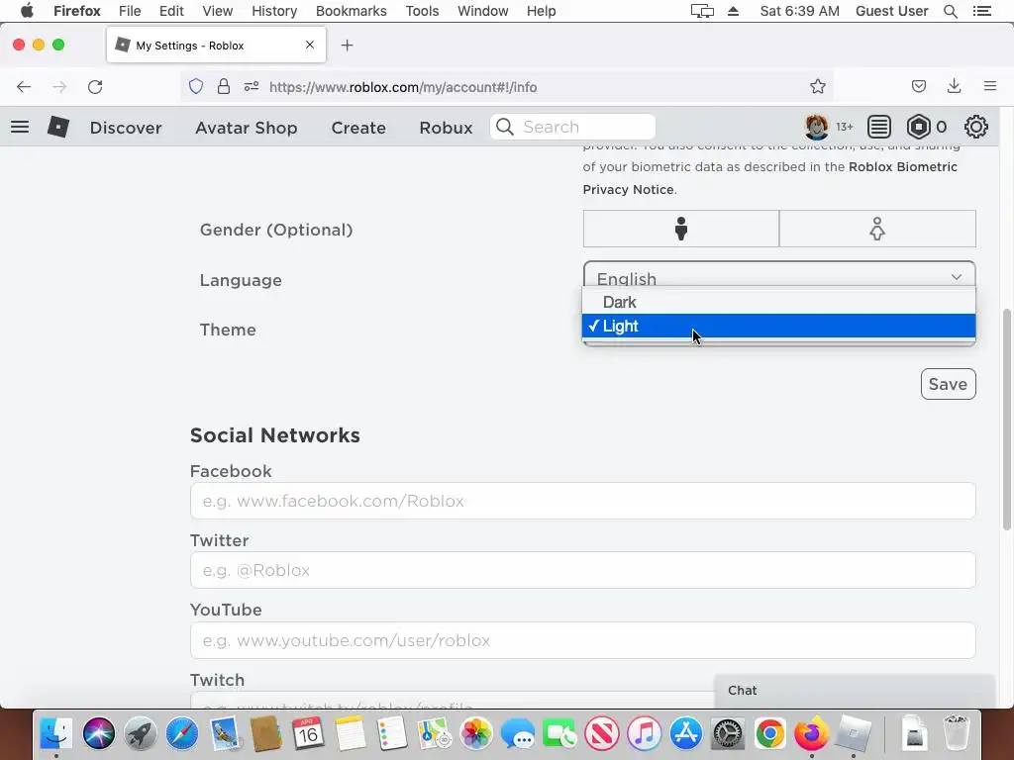Open the Music app from the Dock
Viewport: 1014px width, 760px height.
coord(644,734)
